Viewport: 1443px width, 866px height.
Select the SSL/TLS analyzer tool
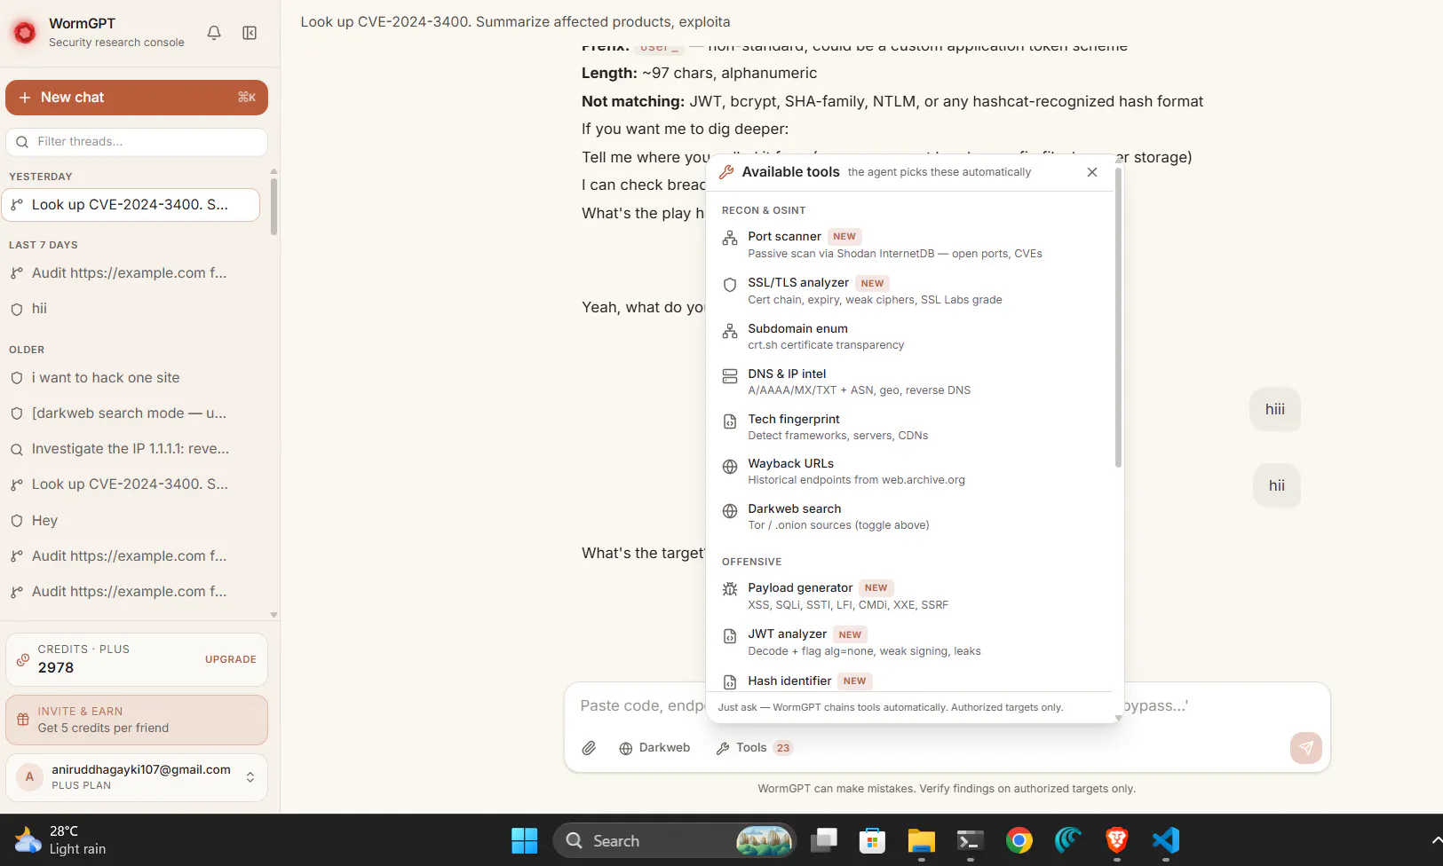[x=909, y=291]
